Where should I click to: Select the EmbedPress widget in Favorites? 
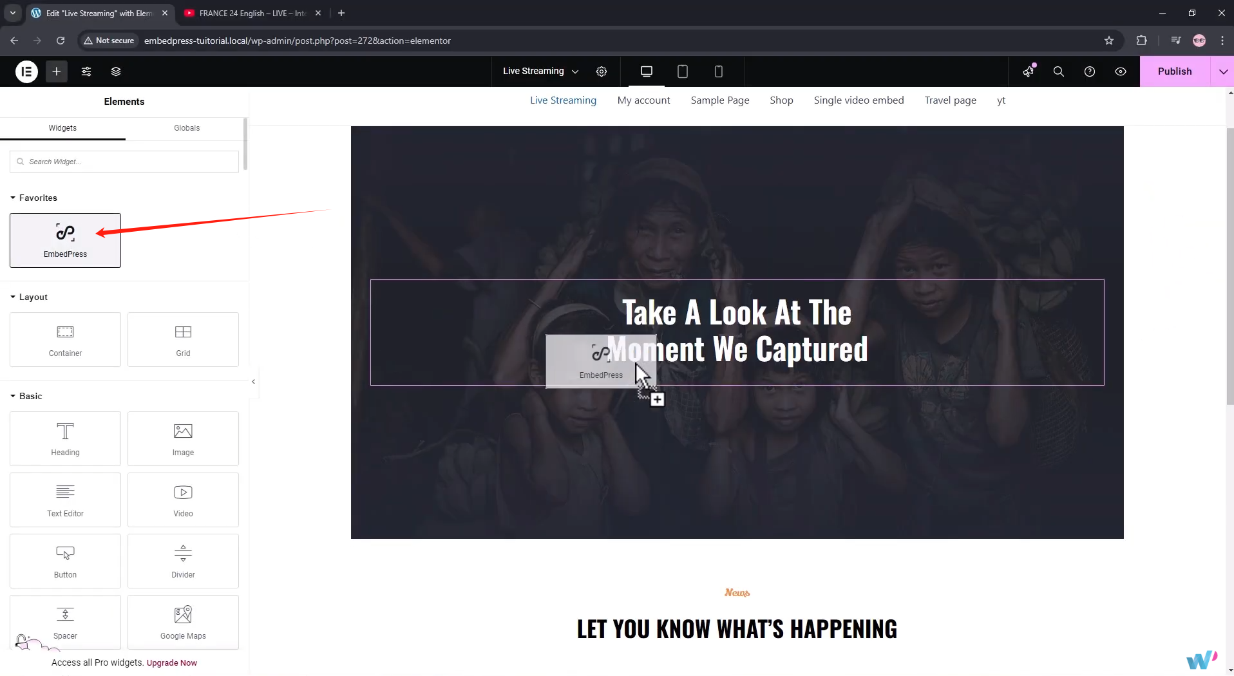(65, 240)
